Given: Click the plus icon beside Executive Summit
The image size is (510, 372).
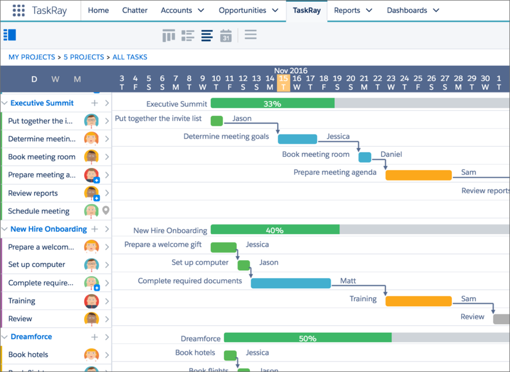Looking at the screenshot, I should coord(95,103).
